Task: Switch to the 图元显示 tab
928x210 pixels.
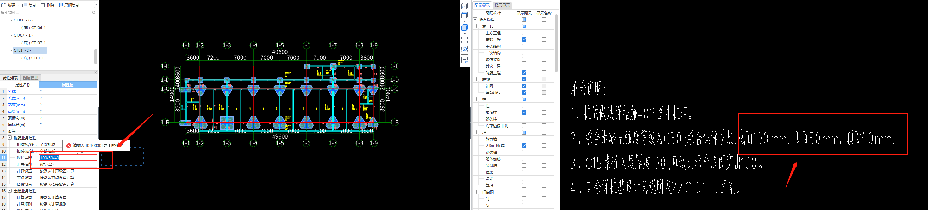Action: (482, 5)
